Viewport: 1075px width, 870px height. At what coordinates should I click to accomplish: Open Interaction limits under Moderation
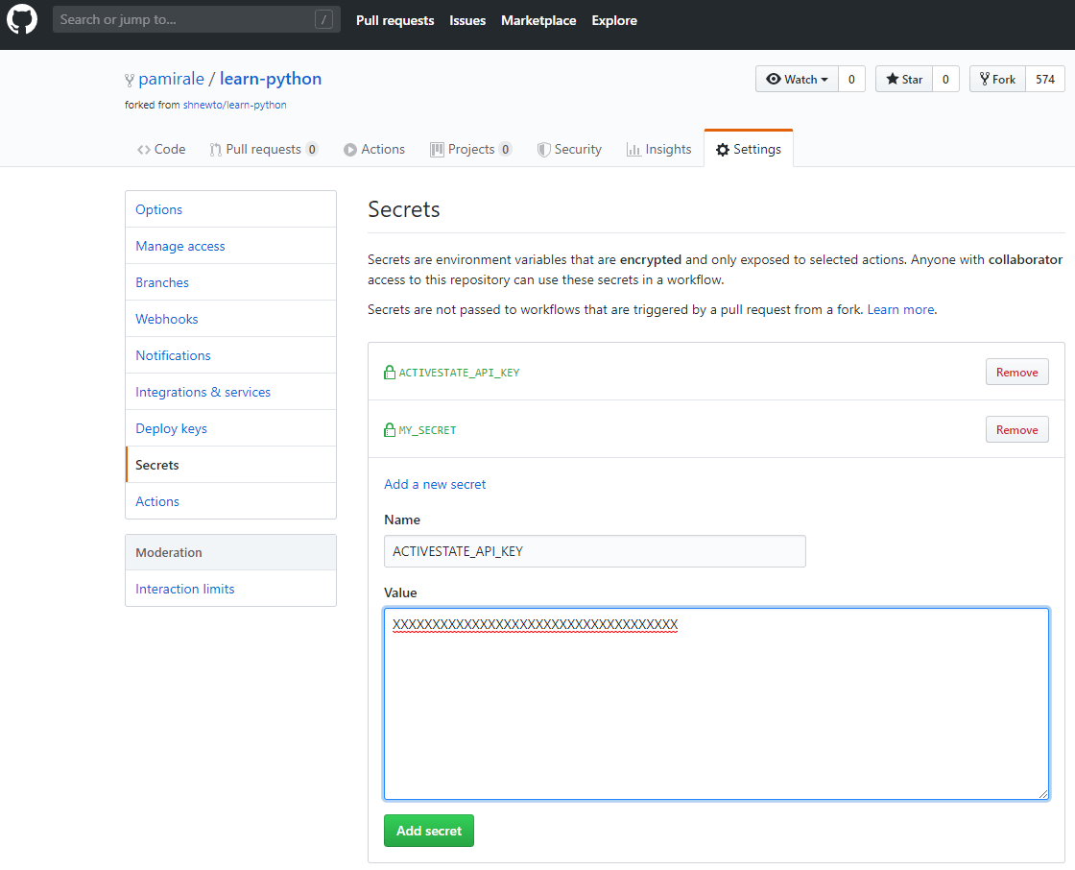pos(231,589)
